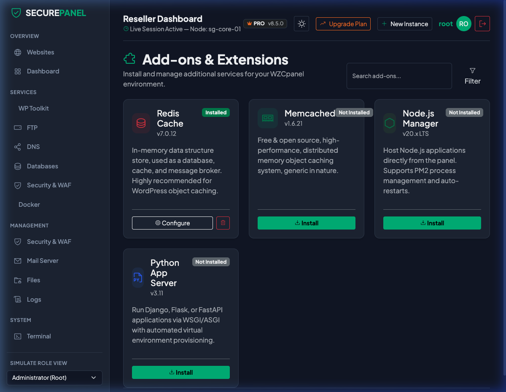
Task: Click the Node.js Manager title
Action: pos(420,119)
